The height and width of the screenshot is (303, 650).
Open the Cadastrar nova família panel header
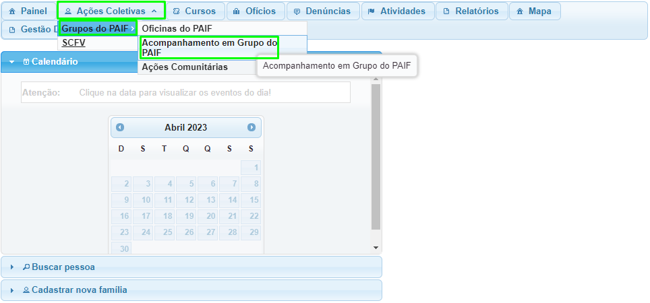pyautogui.click(x=191, y=290)
